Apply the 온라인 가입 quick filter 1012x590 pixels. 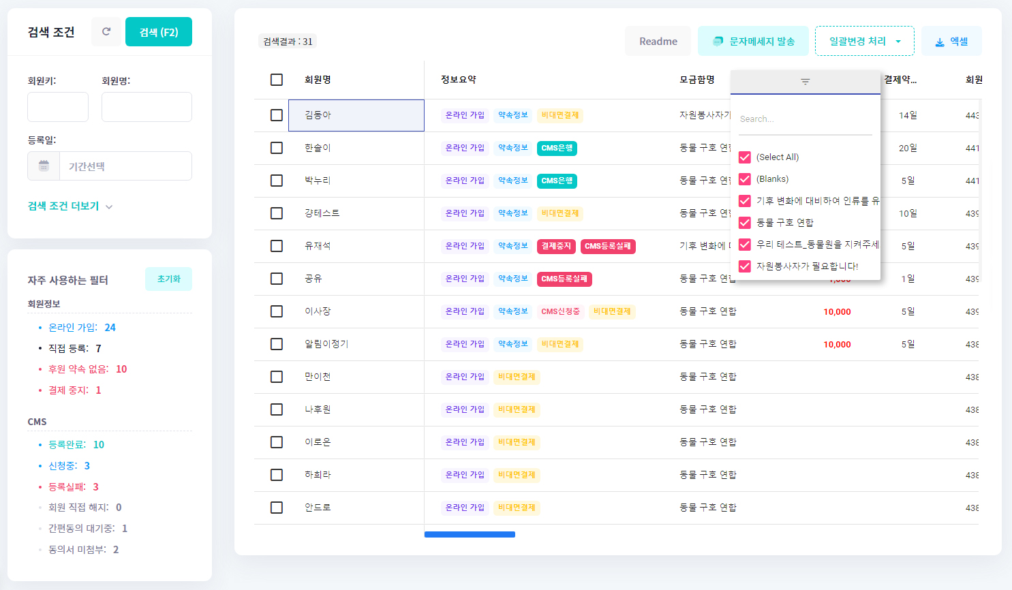click(x=73, y=328)
